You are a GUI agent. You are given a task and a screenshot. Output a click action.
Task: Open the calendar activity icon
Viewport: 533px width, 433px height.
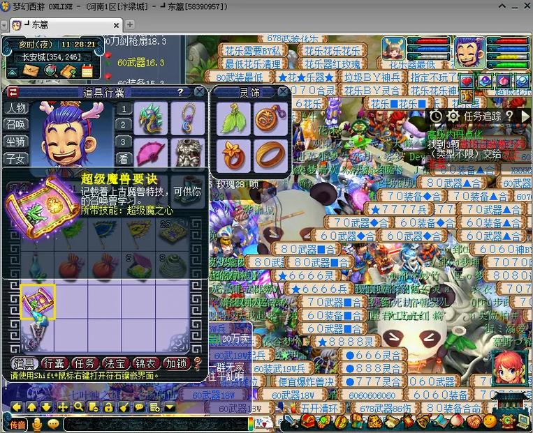[x=87, y=70]
